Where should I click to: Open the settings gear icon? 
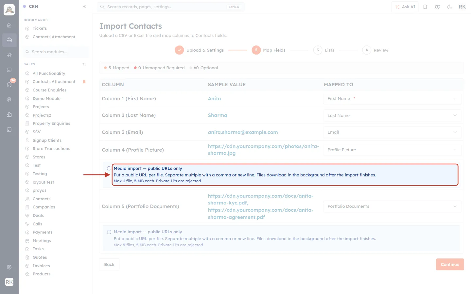[x=9, y=267]
